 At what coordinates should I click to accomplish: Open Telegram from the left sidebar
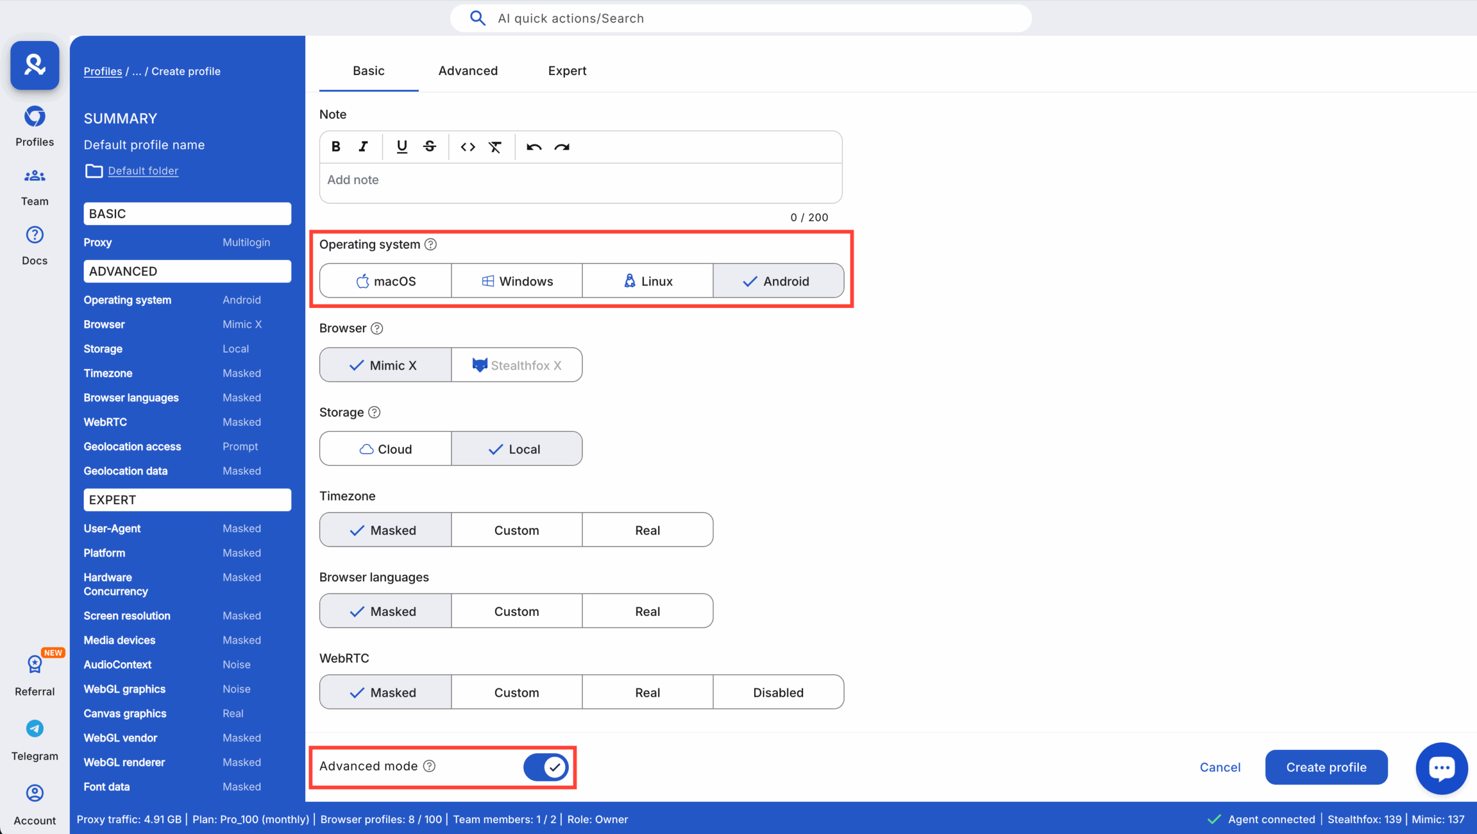click(x=34, y=740)
